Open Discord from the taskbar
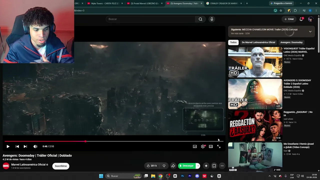Image resolution: width=320 pixels, height=180 pixels. [197, 176]
